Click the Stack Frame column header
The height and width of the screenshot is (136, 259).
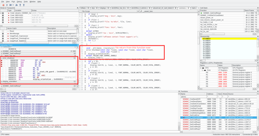251,10
